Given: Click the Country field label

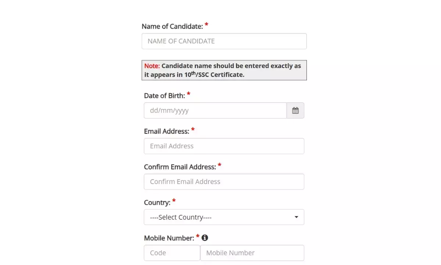Looking at the screenshot, I should (x=157, y=203).
